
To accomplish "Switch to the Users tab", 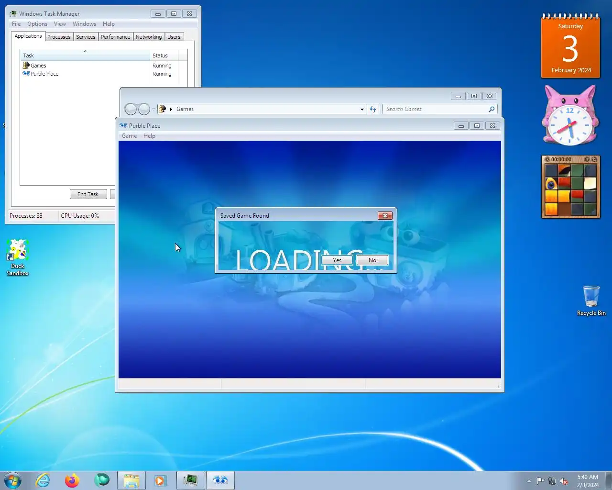I will pos(174,37).
